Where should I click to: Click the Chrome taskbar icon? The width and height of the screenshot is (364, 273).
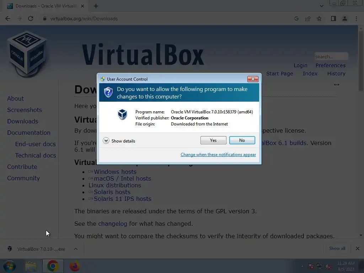click(x=53, y=266)
